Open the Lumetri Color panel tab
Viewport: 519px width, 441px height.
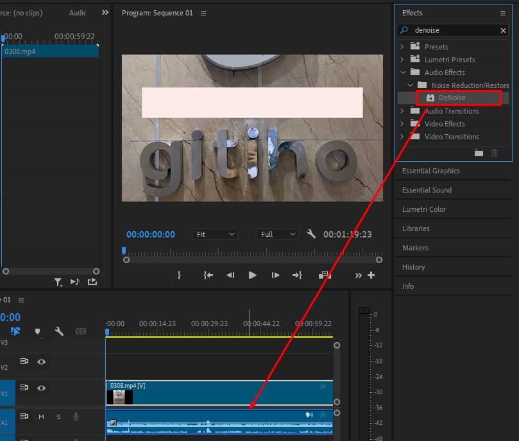point(423,209)
